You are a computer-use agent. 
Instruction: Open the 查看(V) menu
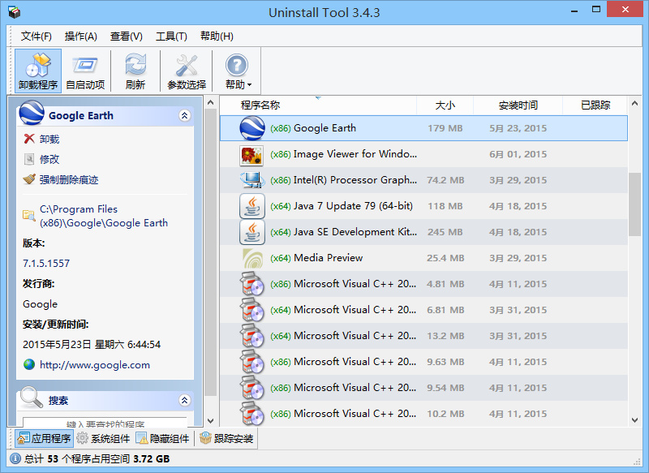pos(127,37)
